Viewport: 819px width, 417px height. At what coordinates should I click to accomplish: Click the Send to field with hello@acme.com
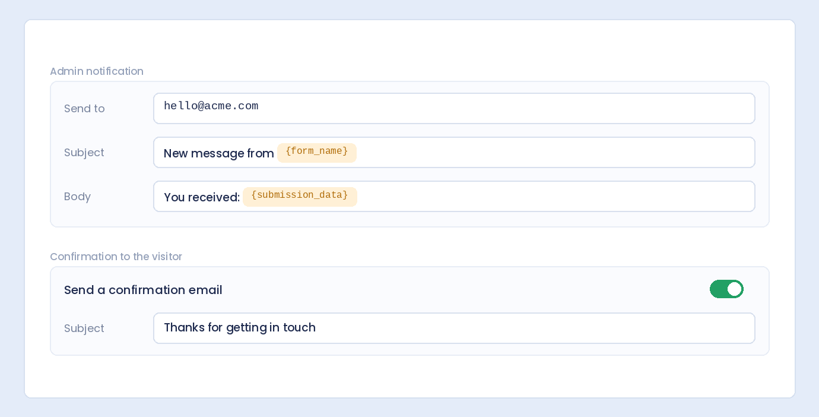454,109
